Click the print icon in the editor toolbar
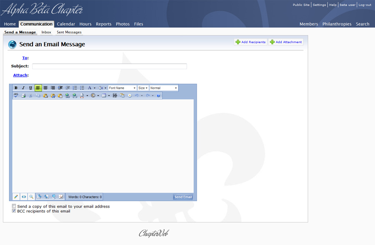This screenshot has width=375, height=245. (x=23, y=96)
